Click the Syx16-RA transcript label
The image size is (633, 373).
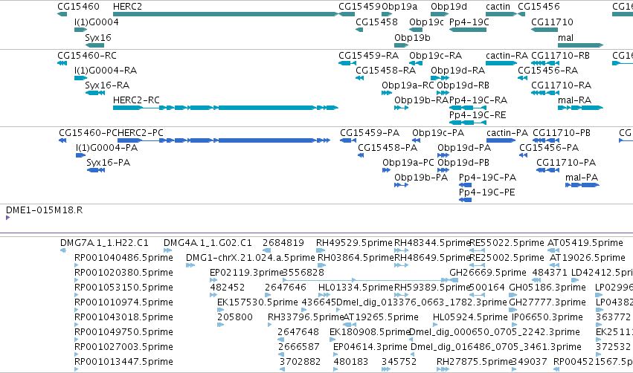[x=107, y=85]
